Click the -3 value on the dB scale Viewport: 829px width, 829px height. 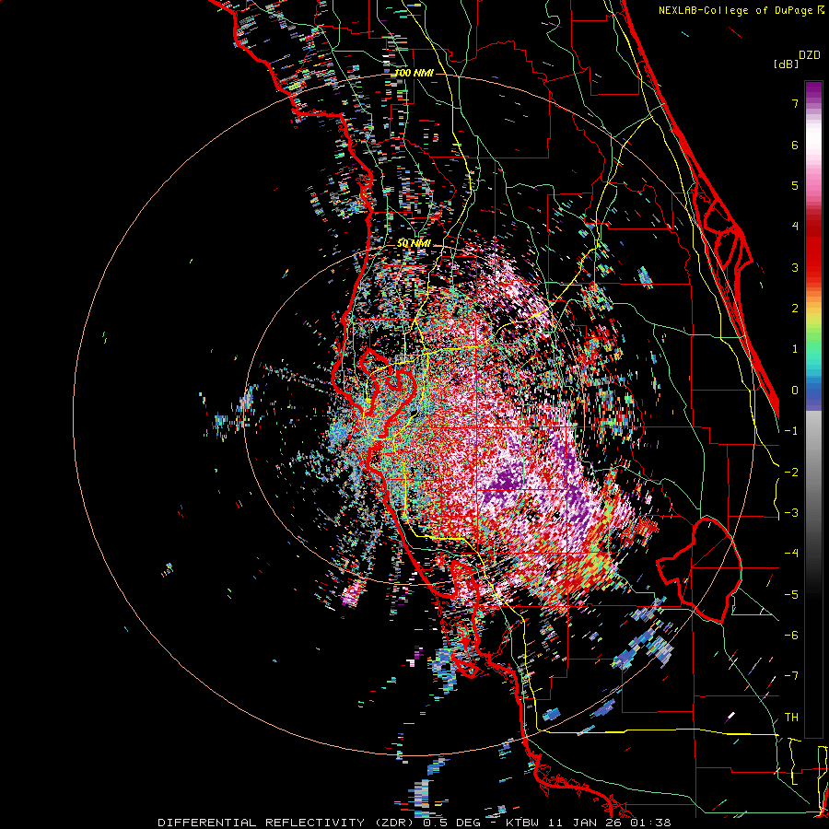pyautogui.click(x=791, y=513)
